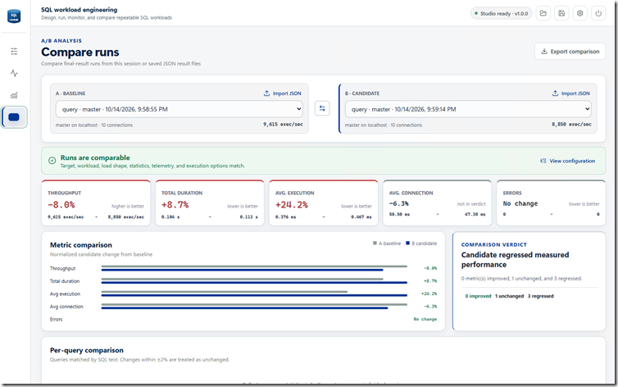Image resolution: width=618 pixels, height=387 pixels.
Task: Click the power icon in header
Action: tap(598, 13)
